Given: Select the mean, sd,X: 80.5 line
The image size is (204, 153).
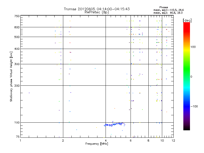Looking at the screenshot, I should (168, 13).
